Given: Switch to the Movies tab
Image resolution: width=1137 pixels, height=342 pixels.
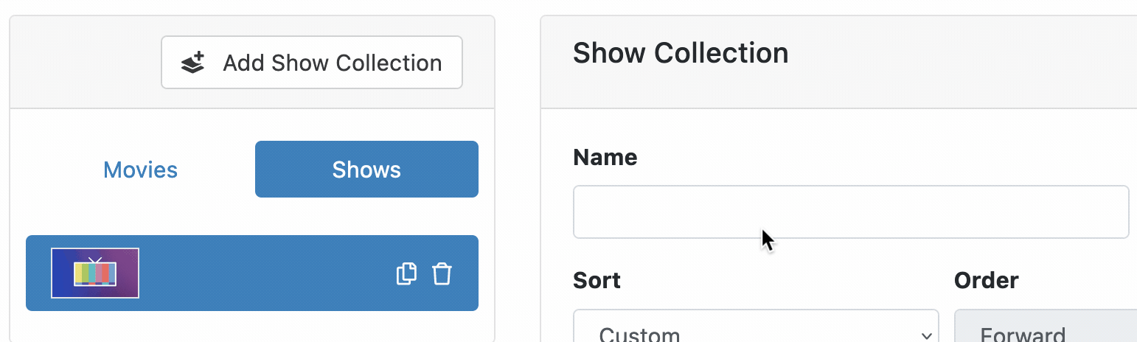Looking at the screenshot, I should pos(140,170).
